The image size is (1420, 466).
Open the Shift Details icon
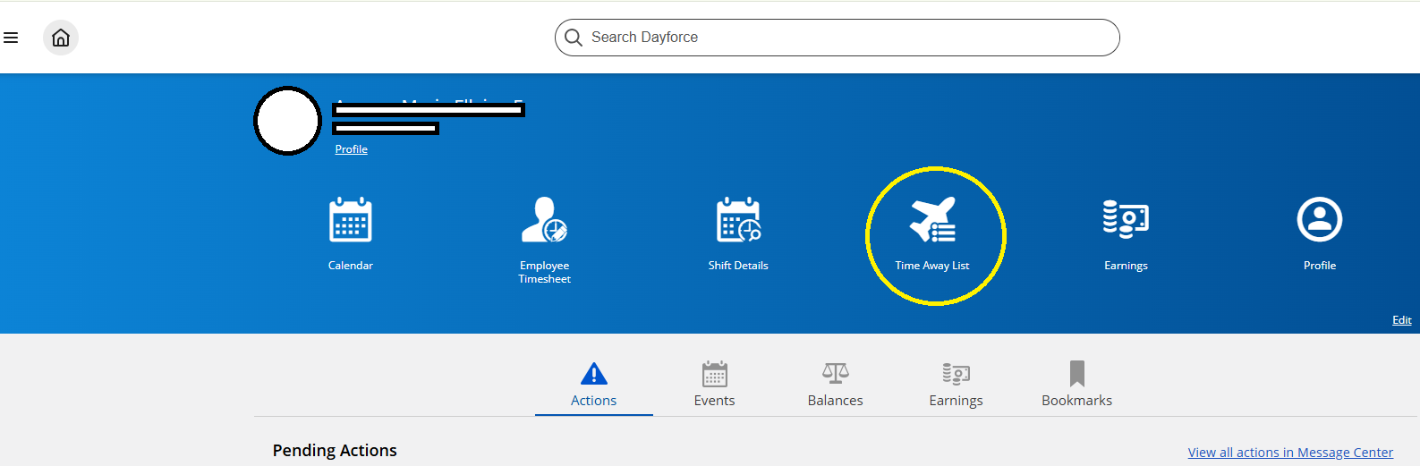(x=738, y=220)
